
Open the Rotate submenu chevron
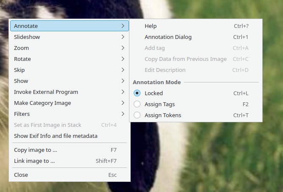pyautogui.click(x=123, y=59)
